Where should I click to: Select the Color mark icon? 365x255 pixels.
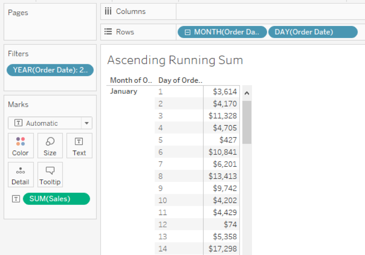tap(20, 145)
